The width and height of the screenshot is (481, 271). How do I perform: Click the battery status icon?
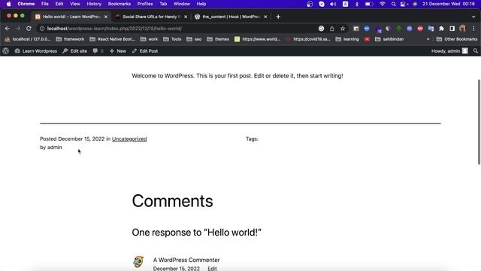369,4
